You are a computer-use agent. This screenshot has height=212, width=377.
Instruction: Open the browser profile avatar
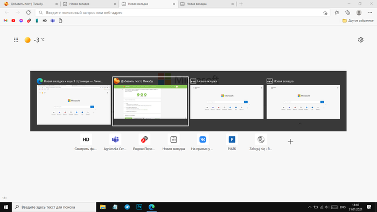[x=359, y=12]
